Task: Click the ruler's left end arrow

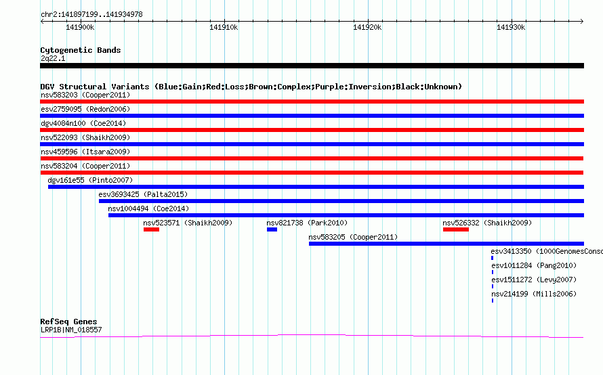Action: click(x=42, y=22)
